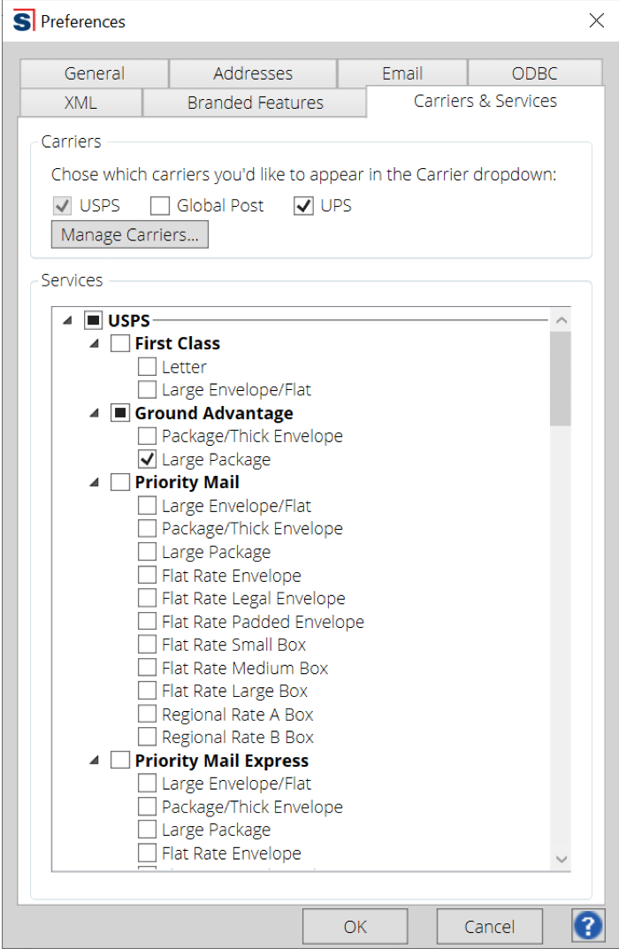
Task: Open help via the question mark icon
Action: [x=588, y=925]
